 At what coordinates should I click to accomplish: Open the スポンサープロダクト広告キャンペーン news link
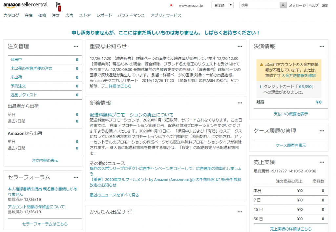coord(166,171)
